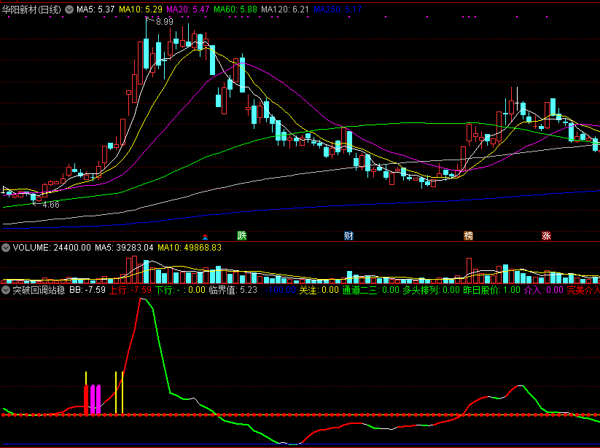The width and height of the screenshot is (600, 448).
Task: Click the red 涨 event marker
Action: [x=546, y=235]
